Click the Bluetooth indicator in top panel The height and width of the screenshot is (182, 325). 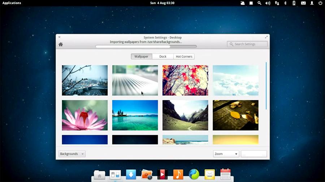pyautogui.click(x=285, y=3)
